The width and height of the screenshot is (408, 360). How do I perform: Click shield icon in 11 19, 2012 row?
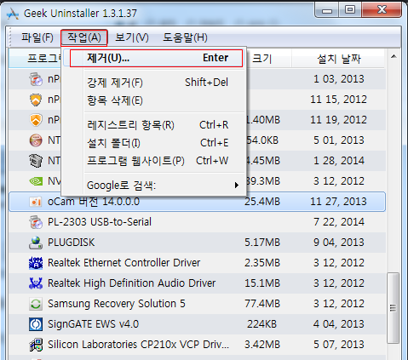[36, 120]
